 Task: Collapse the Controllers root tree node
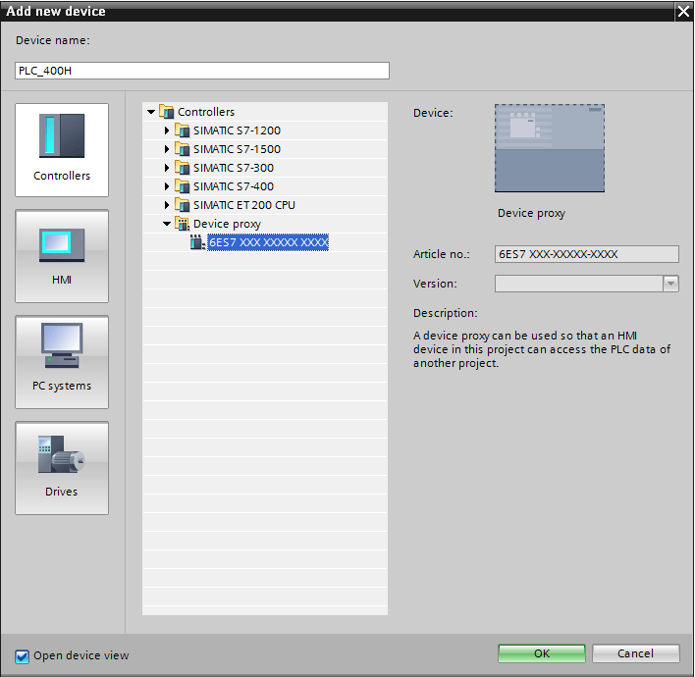(x=151, y=112)
